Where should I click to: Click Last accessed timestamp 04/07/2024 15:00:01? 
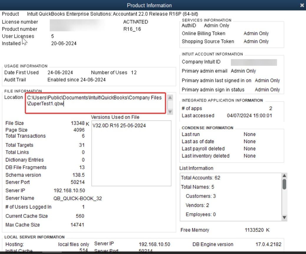tap(249, 116)
